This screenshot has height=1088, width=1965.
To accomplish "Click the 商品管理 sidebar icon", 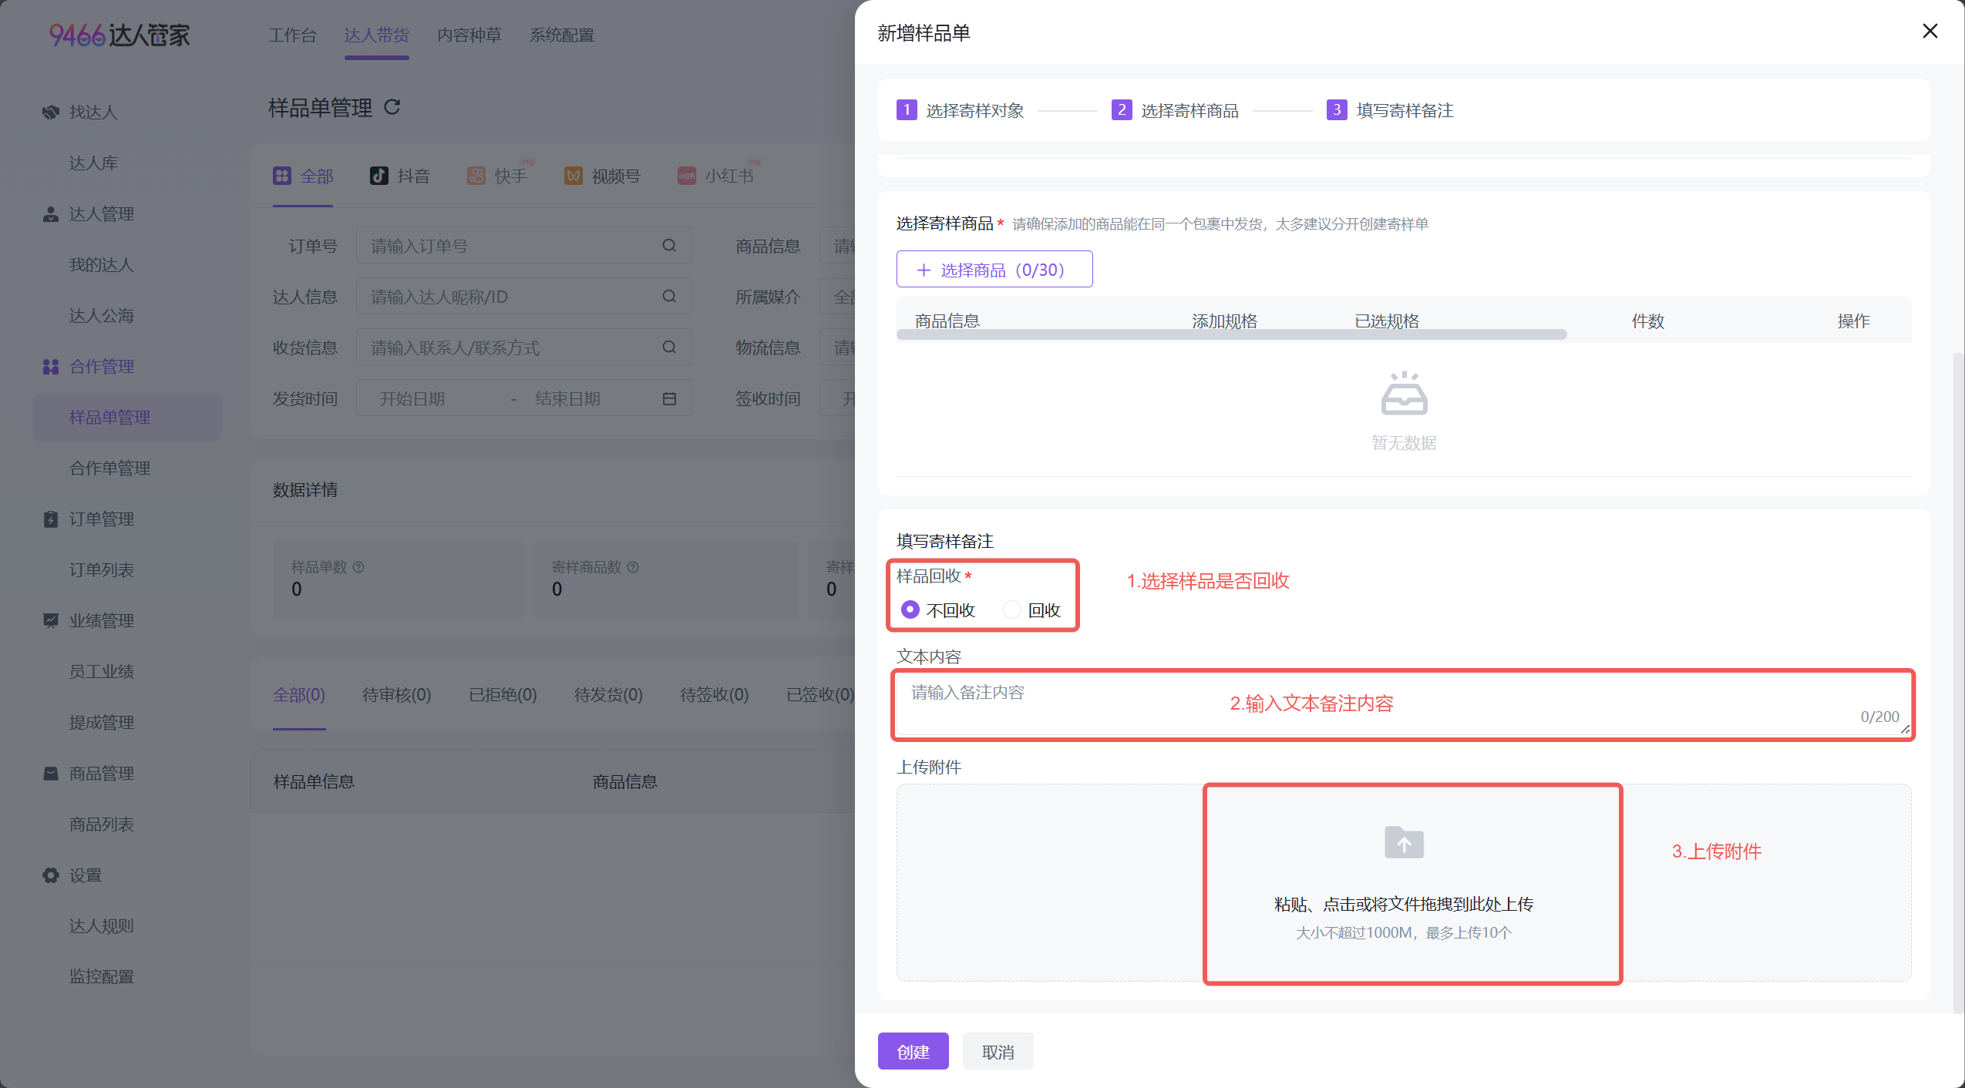I will coord(51,774).
